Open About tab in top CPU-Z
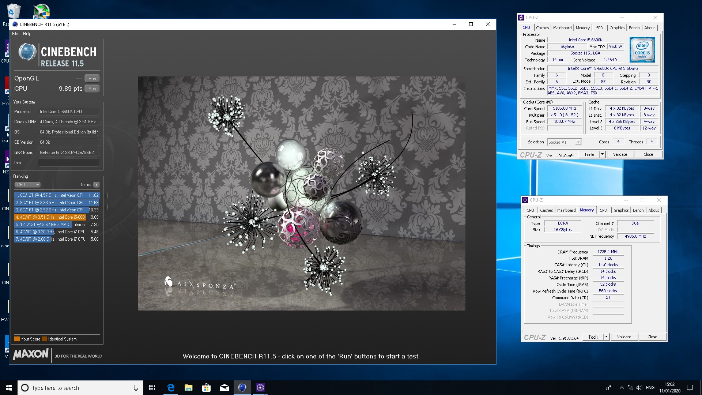This screenshot has height=395, width=702. 650,28
